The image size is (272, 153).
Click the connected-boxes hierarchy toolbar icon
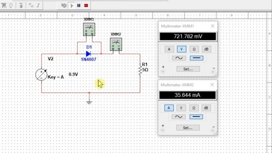[x=31, y=6]
